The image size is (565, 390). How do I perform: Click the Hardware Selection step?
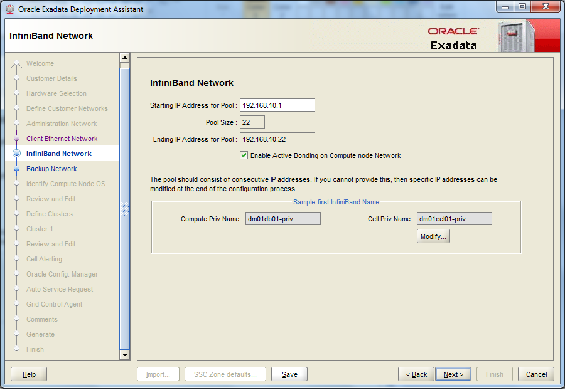point(56,93)
